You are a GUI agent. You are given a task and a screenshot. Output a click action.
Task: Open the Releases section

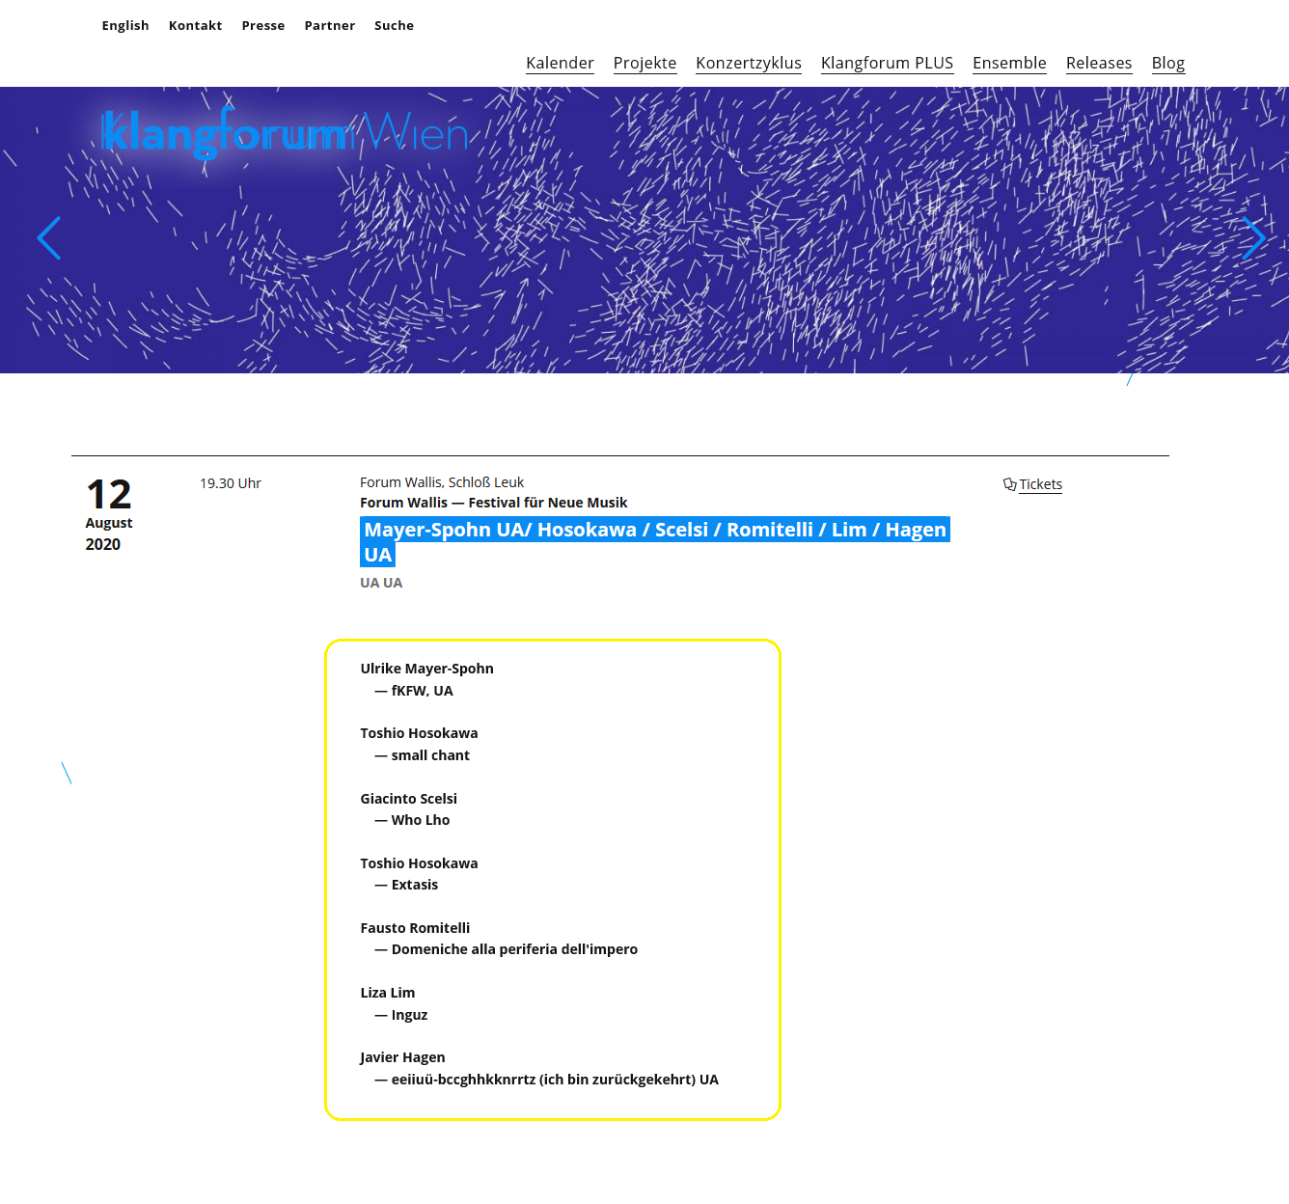(x=1099, y=64)
